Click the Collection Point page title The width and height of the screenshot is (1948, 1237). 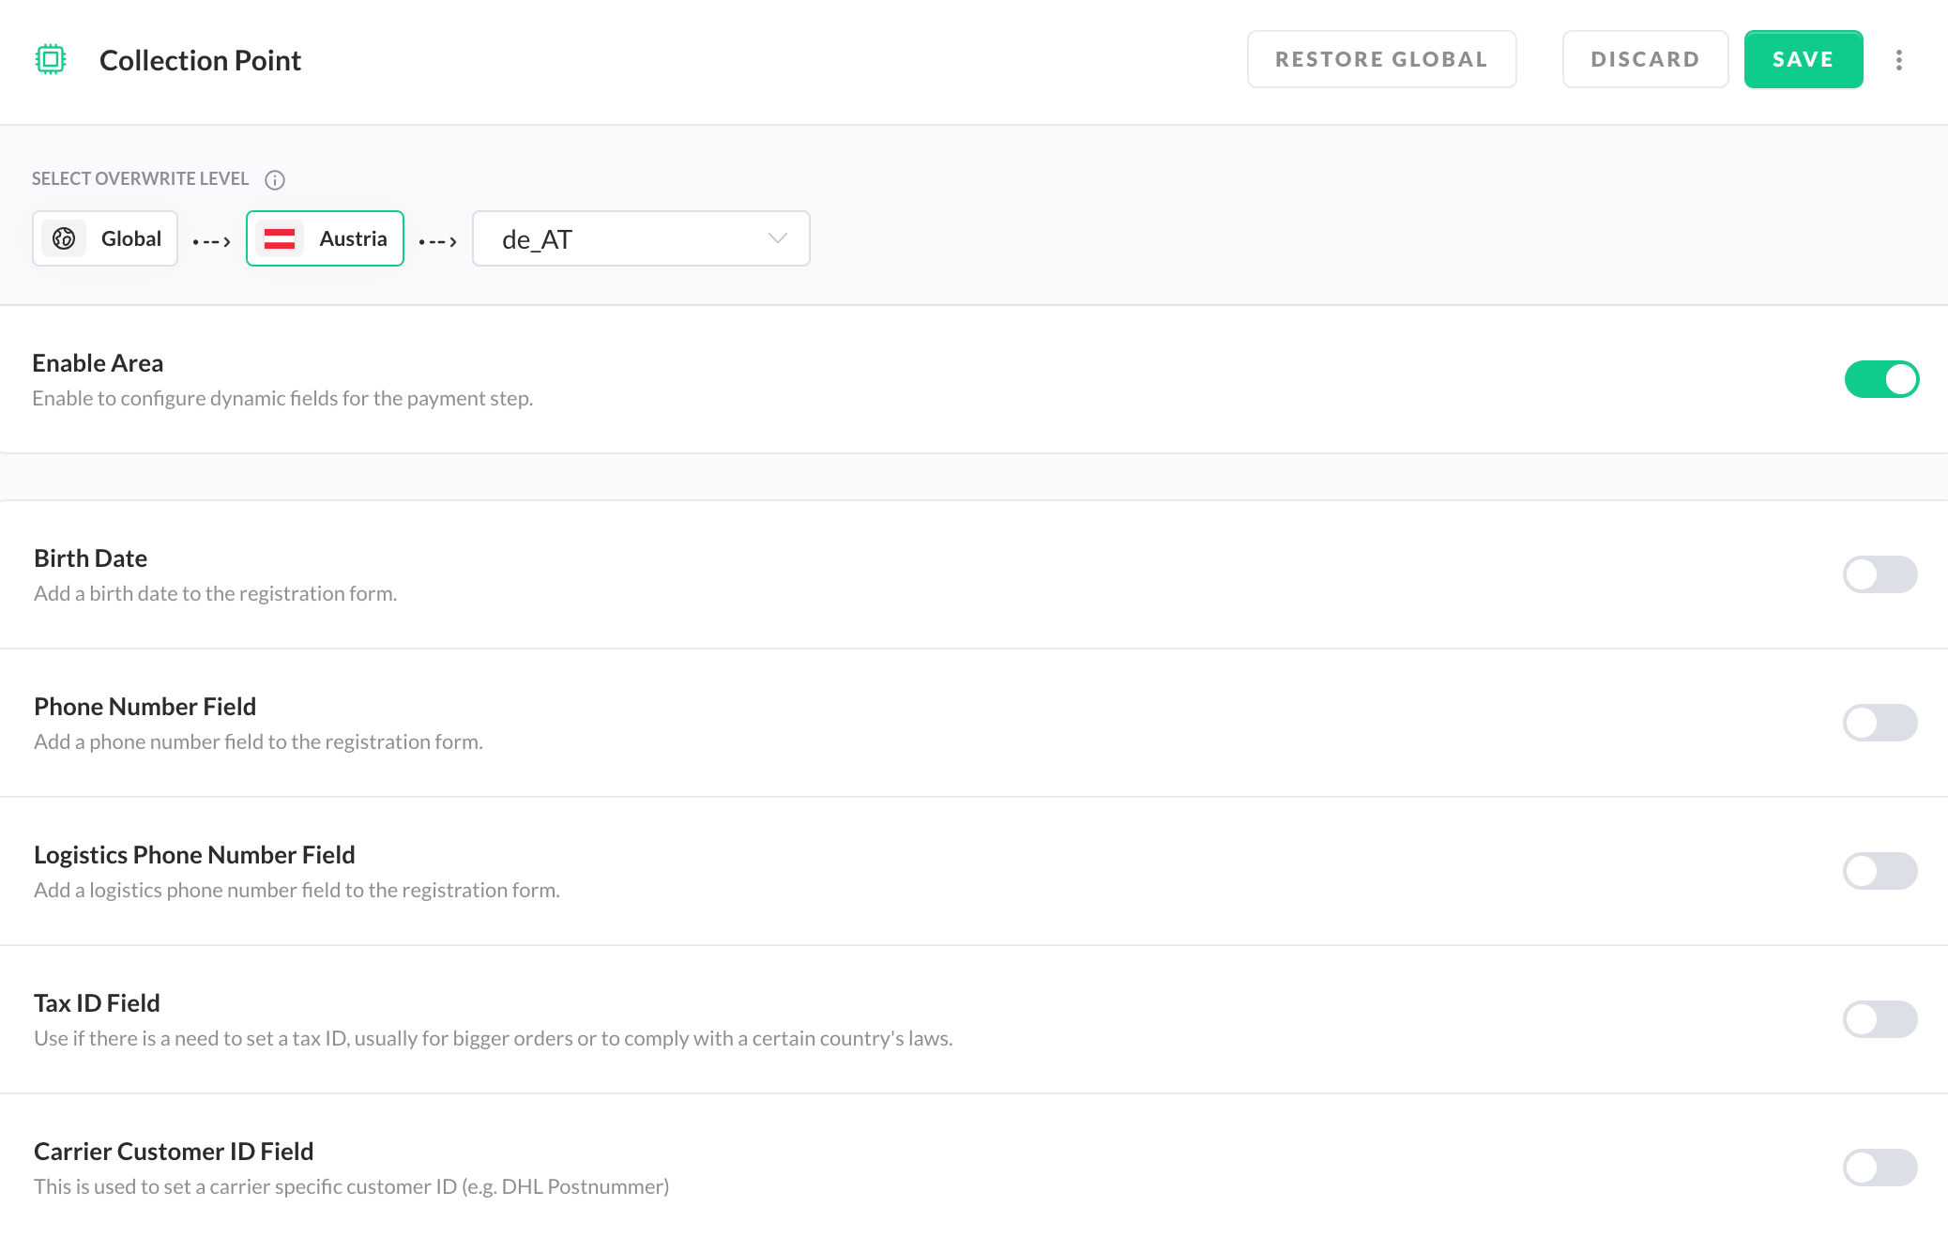(200, 60)
